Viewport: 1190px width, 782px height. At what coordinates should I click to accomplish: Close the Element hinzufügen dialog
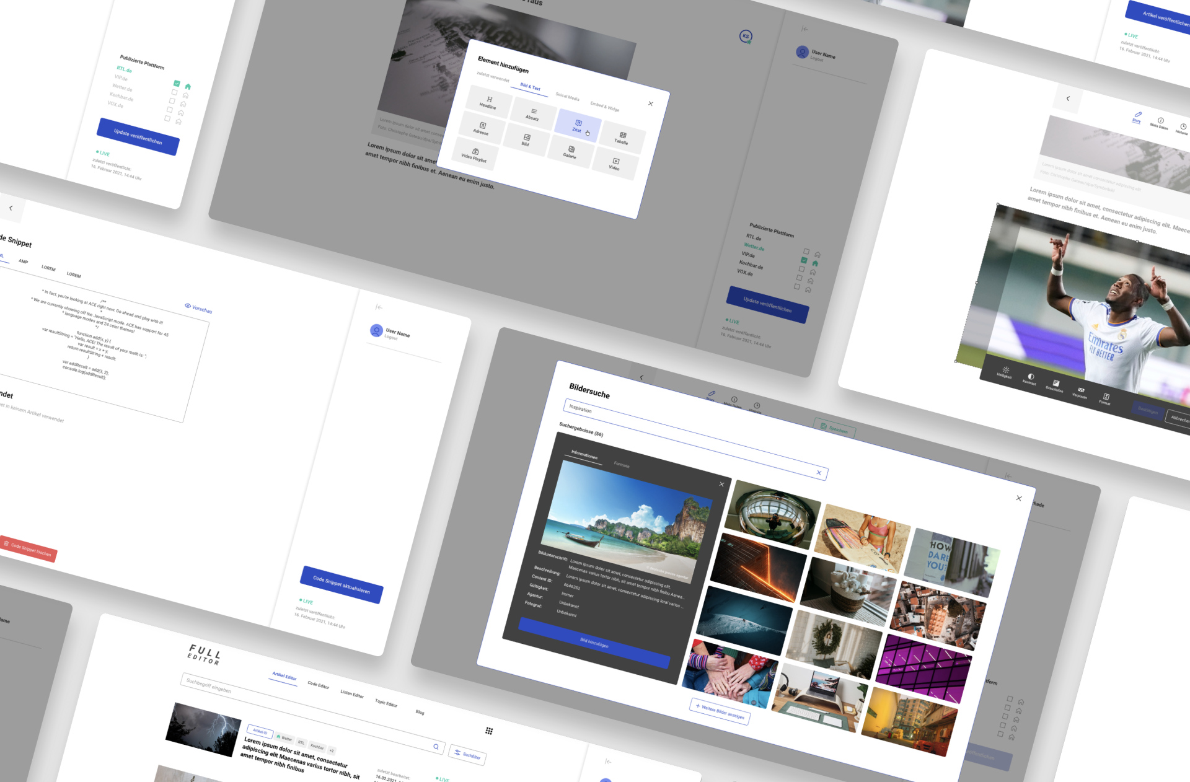pos(650,103)
